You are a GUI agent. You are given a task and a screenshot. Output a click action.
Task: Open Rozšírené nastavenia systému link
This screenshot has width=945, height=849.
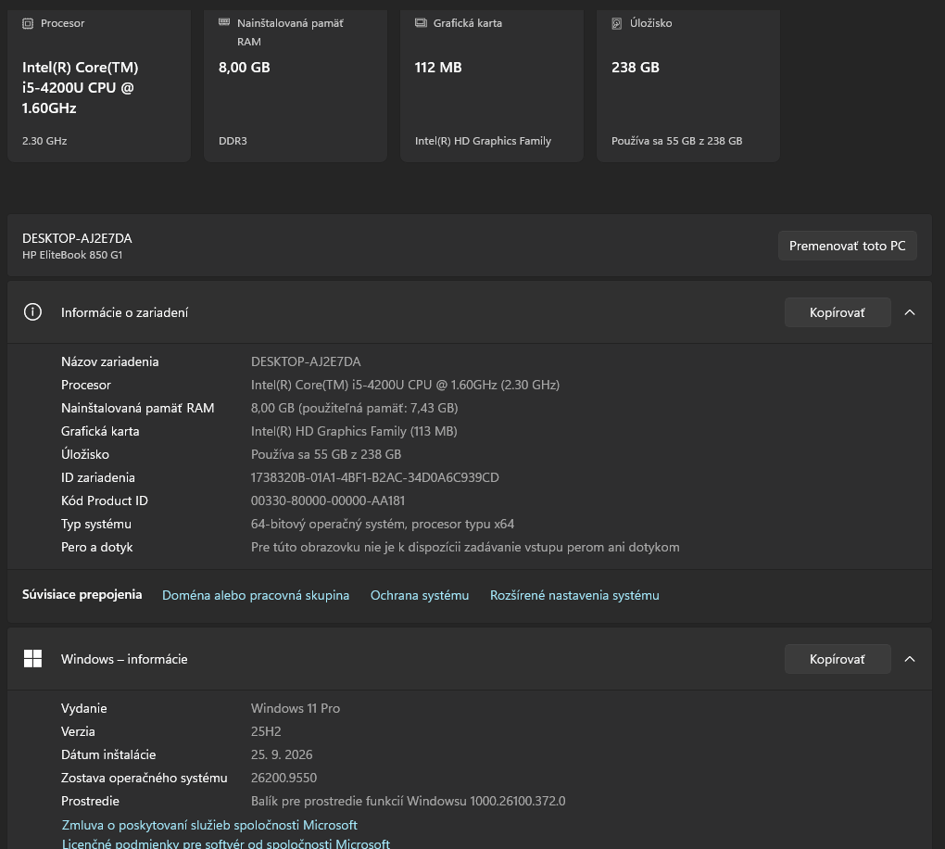click(x=574, y=595)
